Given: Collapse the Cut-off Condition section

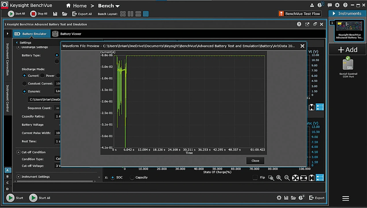Looking at the screenshot, I should pyautogui.click(x=18, y=152).
